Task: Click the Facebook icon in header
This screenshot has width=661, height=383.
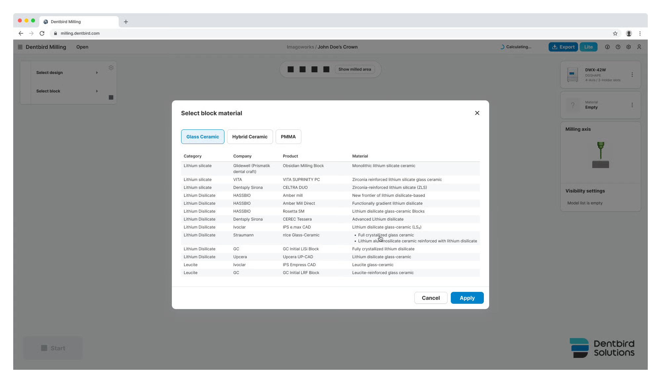Action: tap(607, 47)
